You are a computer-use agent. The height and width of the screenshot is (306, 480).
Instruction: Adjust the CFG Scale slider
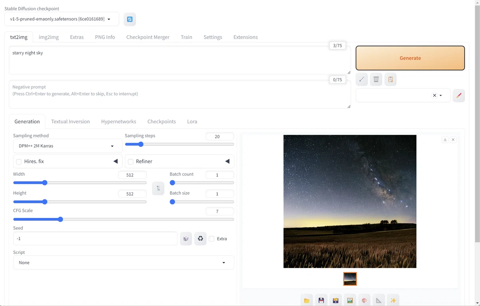click(124, 219)
